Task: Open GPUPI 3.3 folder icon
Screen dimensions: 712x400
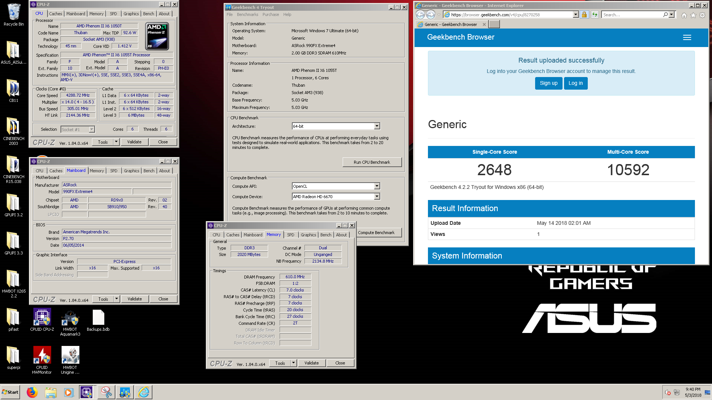Action: [x=14, y=243]
